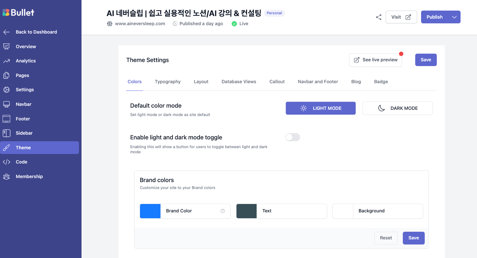Pick the blue Brand Color swatch

[150, 211]
